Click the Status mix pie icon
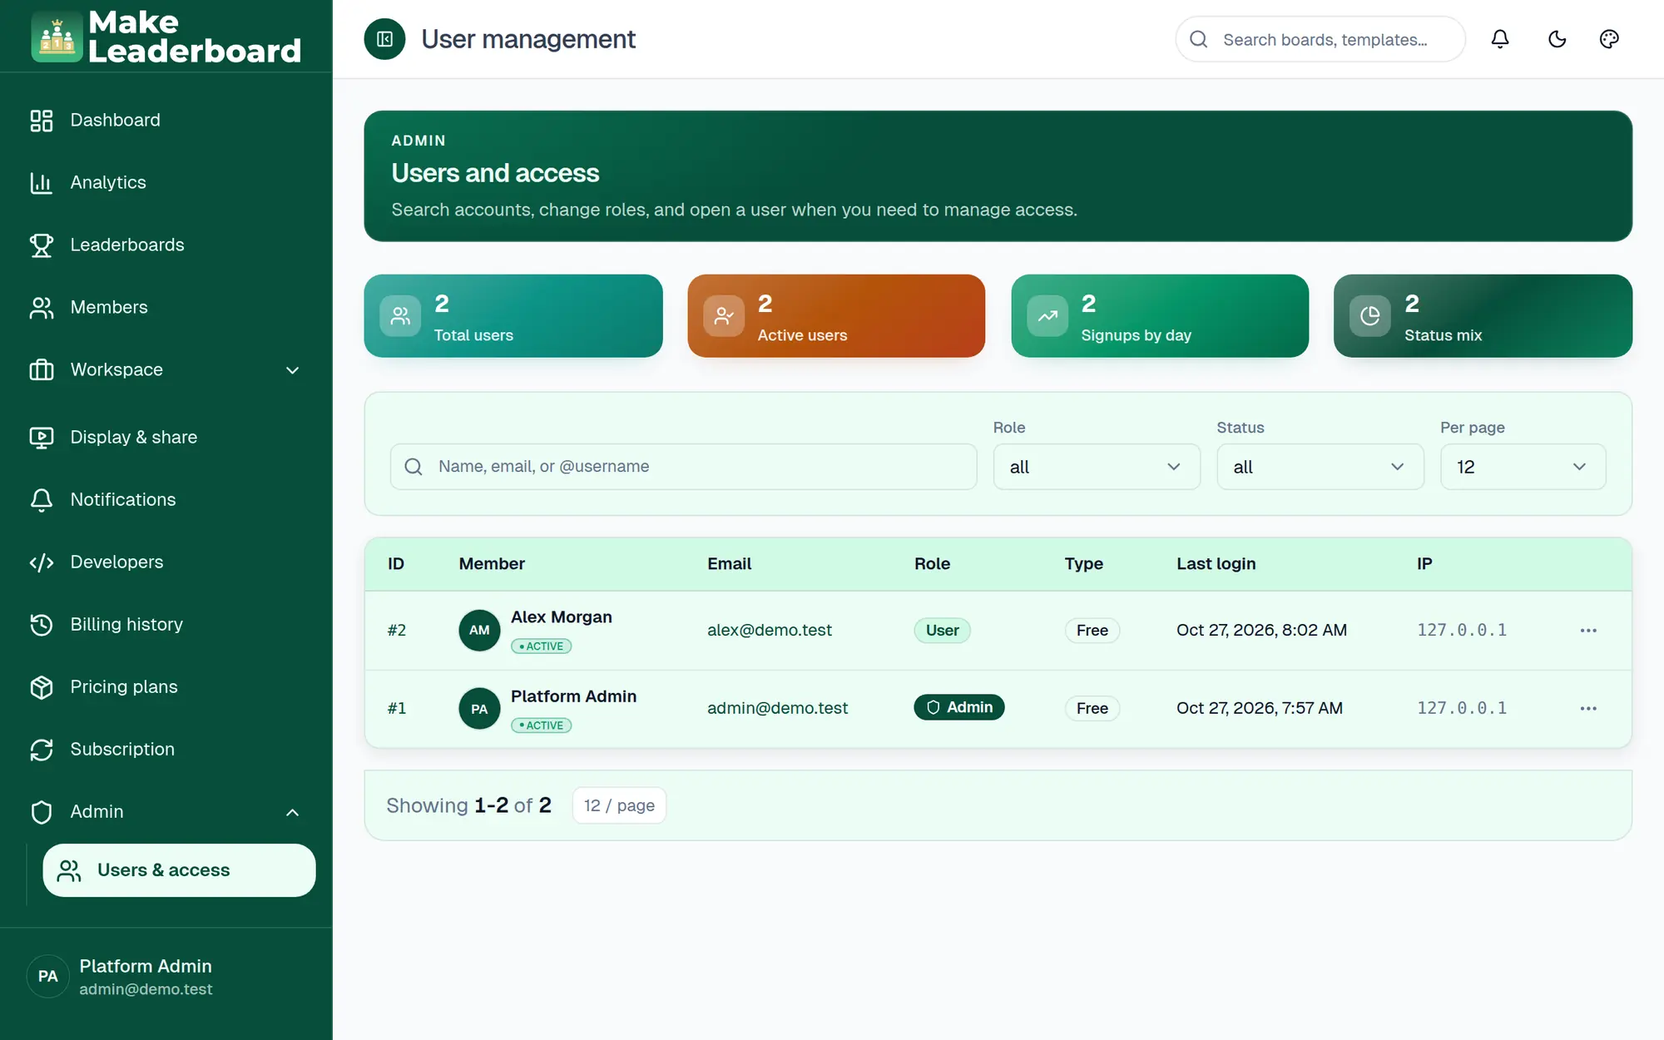Image resolution: width=1664 pixels, height=1040 pixels. pyautogui.click(x=1369, y=316)
